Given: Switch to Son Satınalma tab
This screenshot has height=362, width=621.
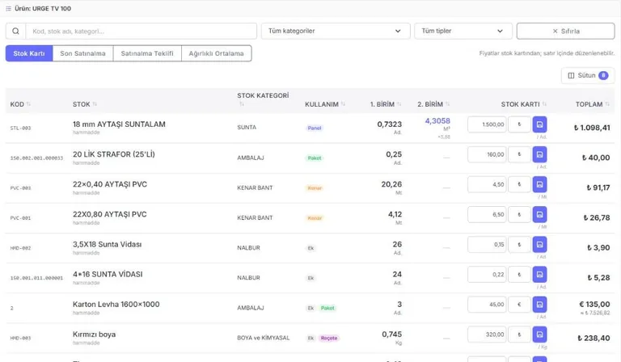Looking at the screenshot, I should (82, 53).
